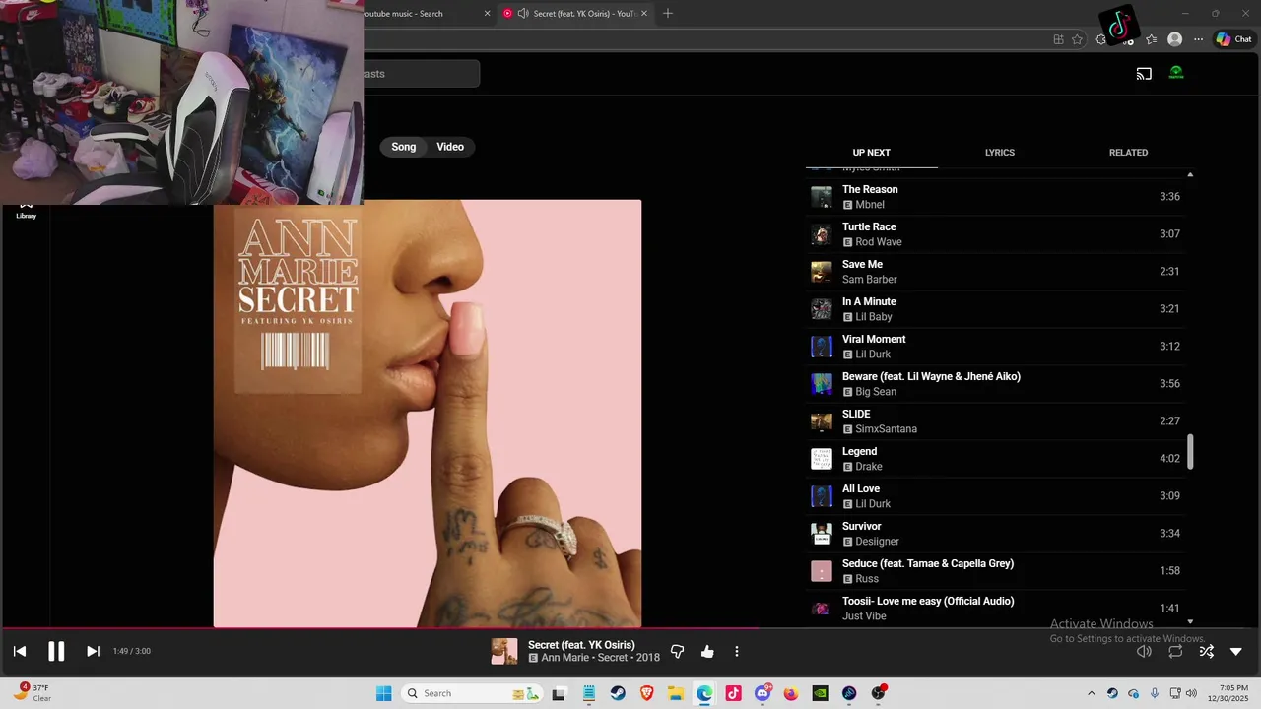Show hidden system tray icons

1091,693
